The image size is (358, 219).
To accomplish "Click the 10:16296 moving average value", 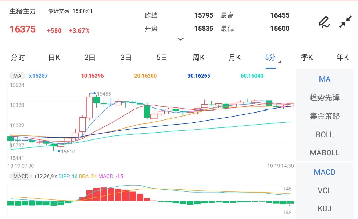I will 92,76.
